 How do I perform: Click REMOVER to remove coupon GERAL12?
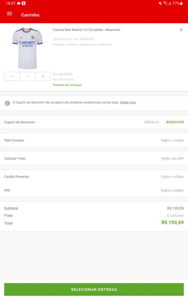175,122
